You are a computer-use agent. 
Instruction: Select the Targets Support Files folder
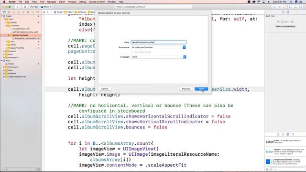point(17,76)
